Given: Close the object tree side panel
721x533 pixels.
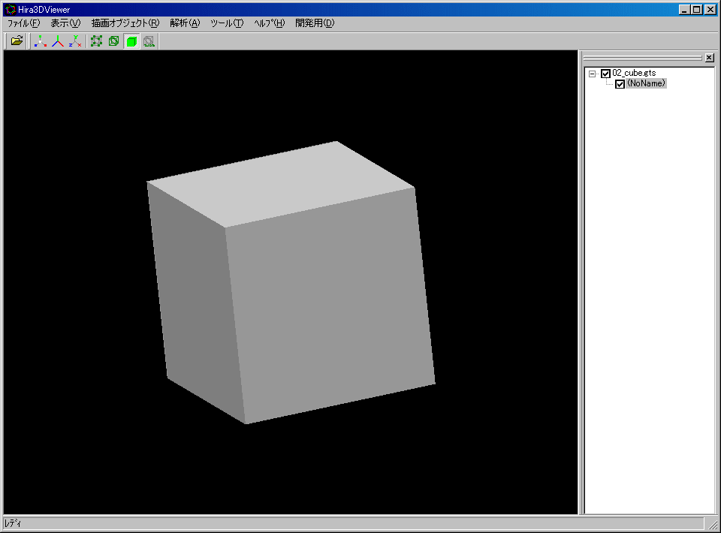Looking at the screenshot, I should point(710,58).
